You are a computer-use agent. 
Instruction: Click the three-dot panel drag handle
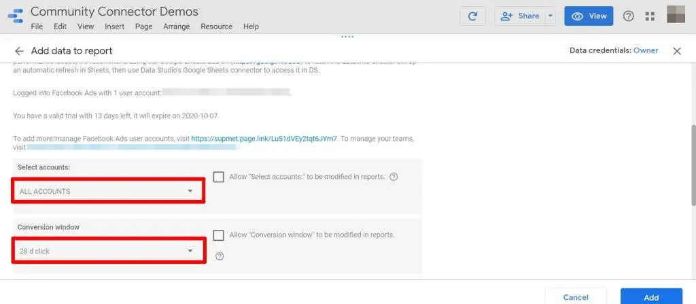pyautogui.click(x=347, y=37)
